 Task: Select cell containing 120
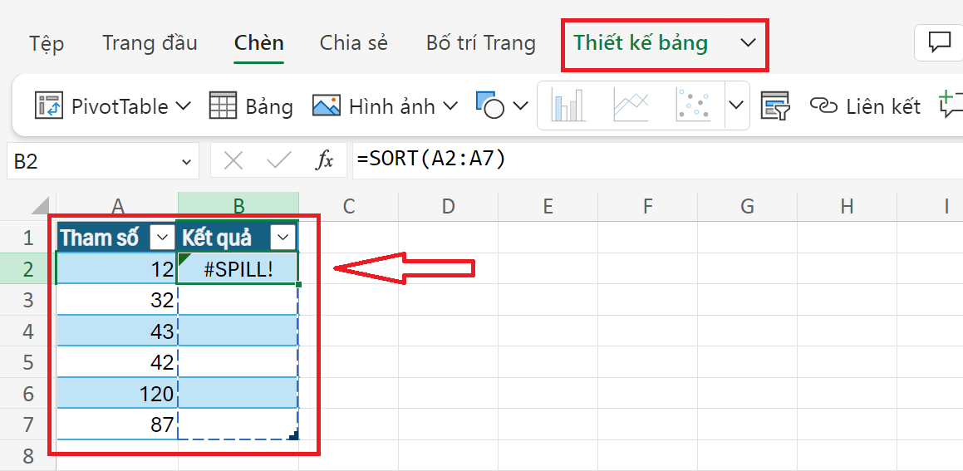(116, 393)
